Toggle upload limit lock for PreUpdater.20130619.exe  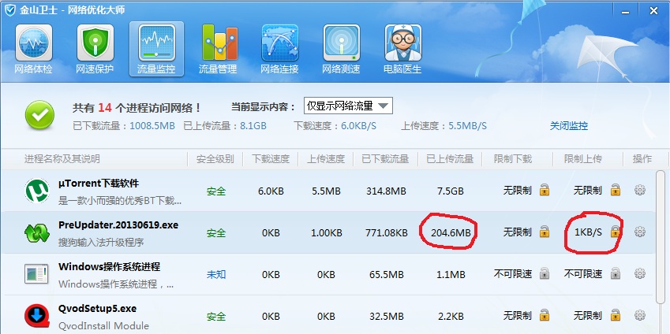click(616, 232)
